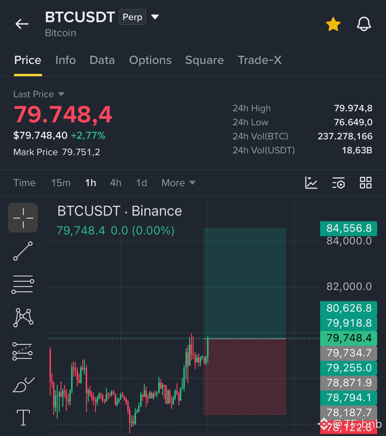The width and height of the screenshot is (386, 436).
Task: Select the green take-profit zone on chart
Action: pos(245,283)
